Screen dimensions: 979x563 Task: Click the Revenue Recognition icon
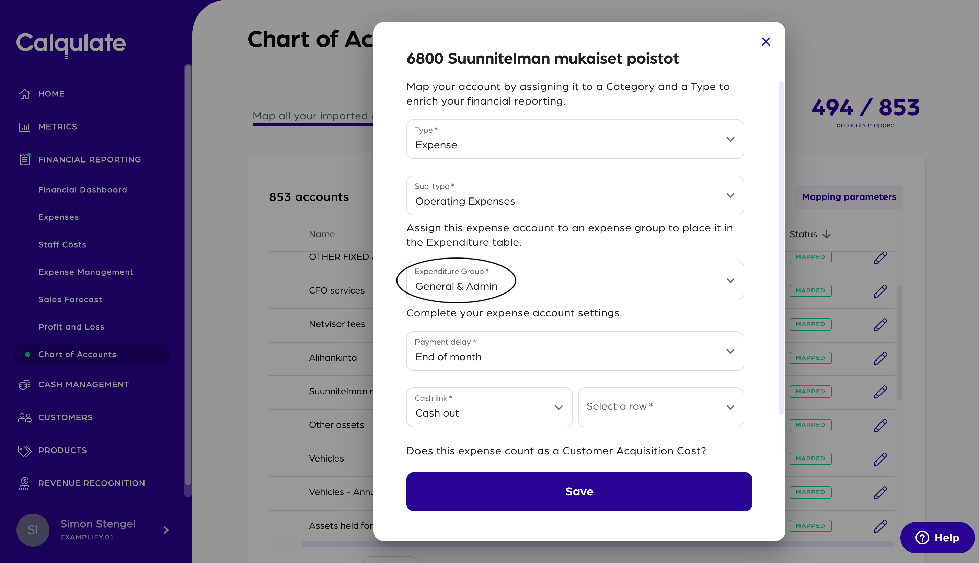coord(24,483)
